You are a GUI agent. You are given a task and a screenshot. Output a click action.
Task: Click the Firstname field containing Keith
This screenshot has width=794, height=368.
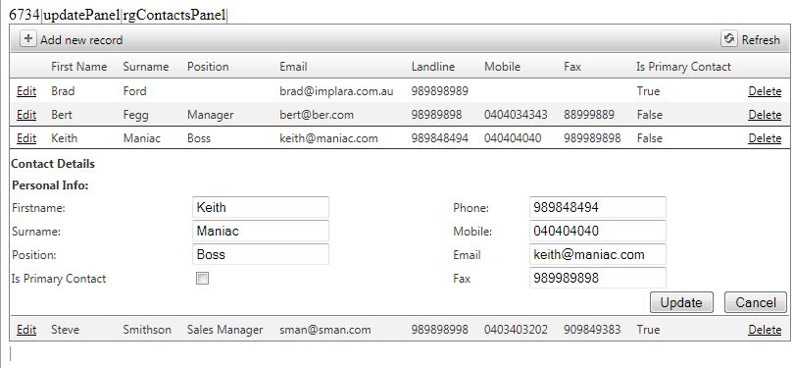[x=261, y=207]
